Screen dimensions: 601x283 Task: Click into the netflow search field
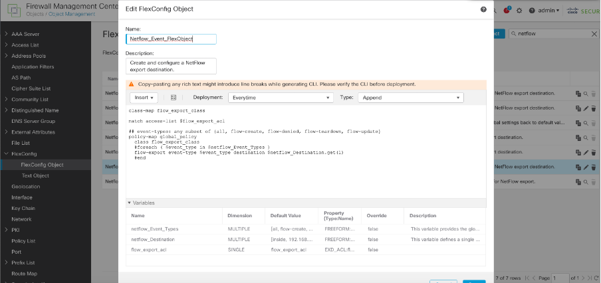(553, 34)
